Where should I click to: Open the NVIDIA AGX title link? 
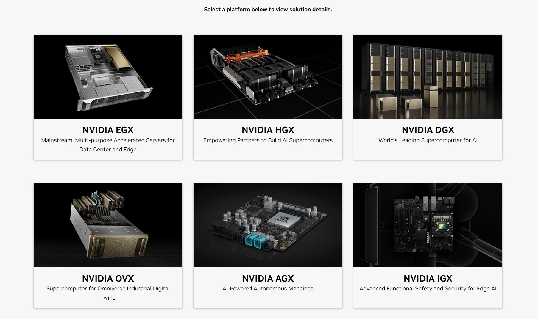coord(268,279)
